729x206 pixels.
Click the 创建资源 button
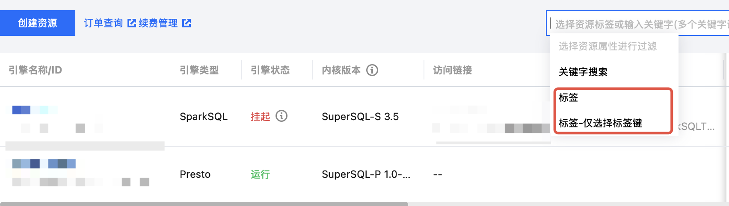click(x=38, y=23)
